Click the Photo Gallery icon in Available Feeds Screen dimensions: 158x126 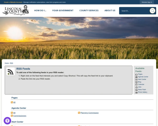136,92
